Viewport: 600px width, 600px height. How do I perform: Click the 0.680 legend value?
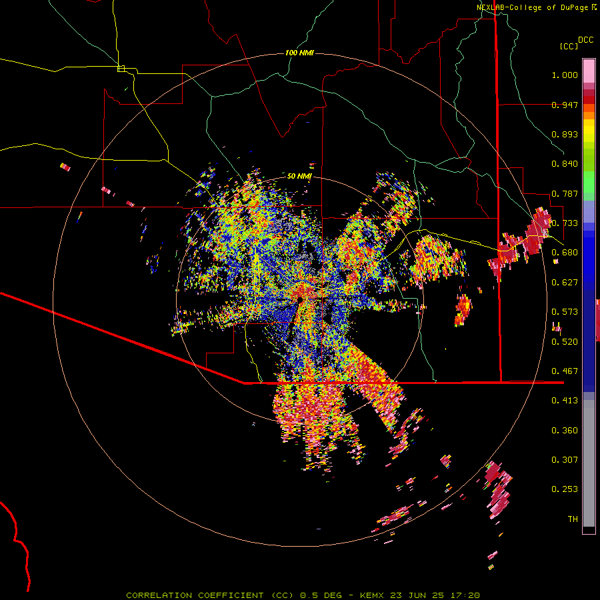point(565,253)
